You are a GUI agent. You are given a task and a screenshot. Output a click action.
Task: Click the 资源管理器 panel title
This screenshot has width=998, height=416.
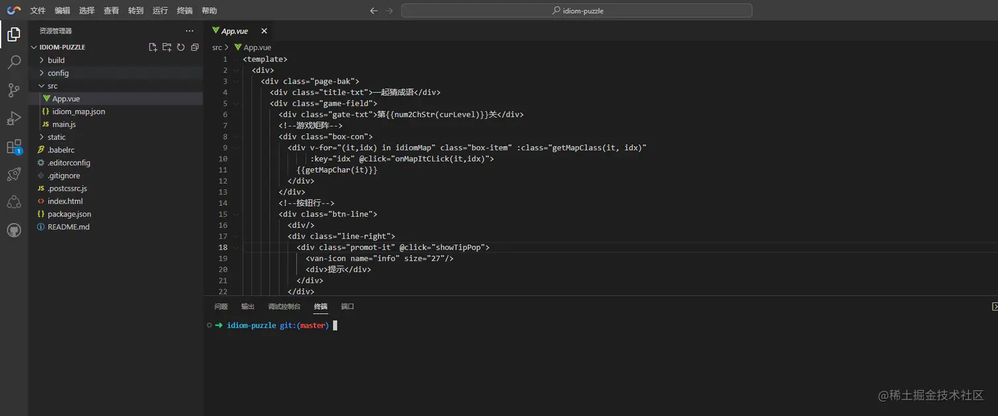[55, 31]
